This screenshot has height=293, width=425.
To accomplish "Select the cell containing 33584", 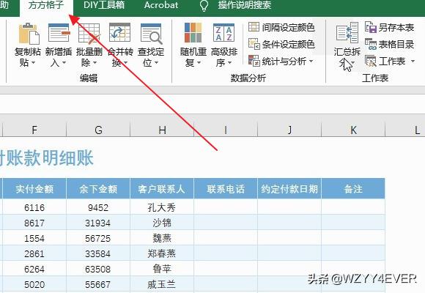I will click(x=98, y=253).
